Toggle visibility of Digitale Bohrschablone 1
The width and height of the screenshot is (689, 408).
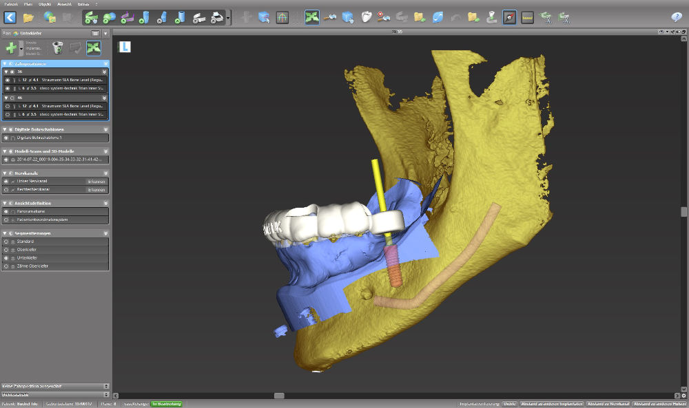[6, 138]
